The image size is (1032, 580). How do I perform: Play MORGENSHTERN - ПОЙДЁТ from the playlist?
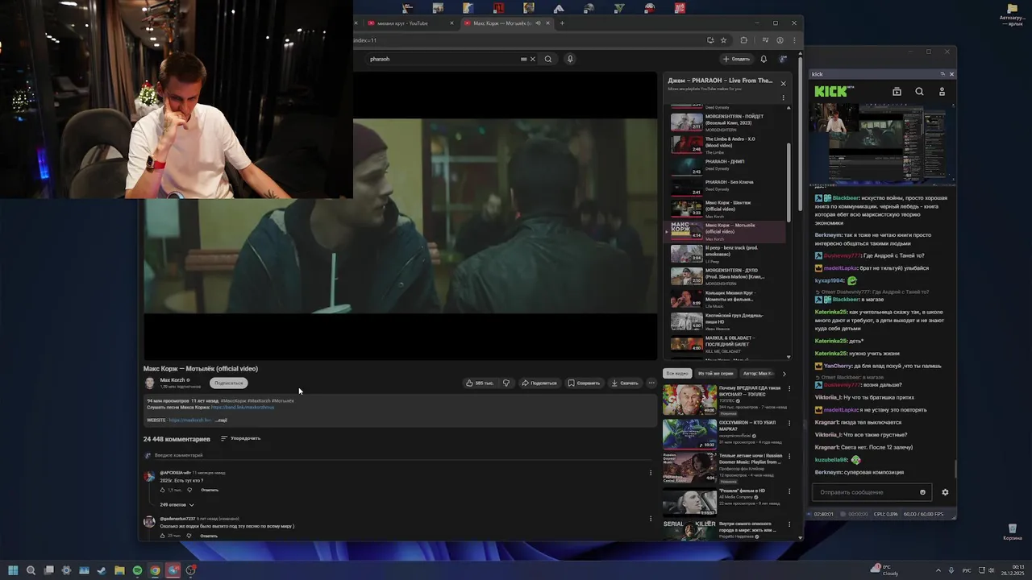(x=726, y=122)
